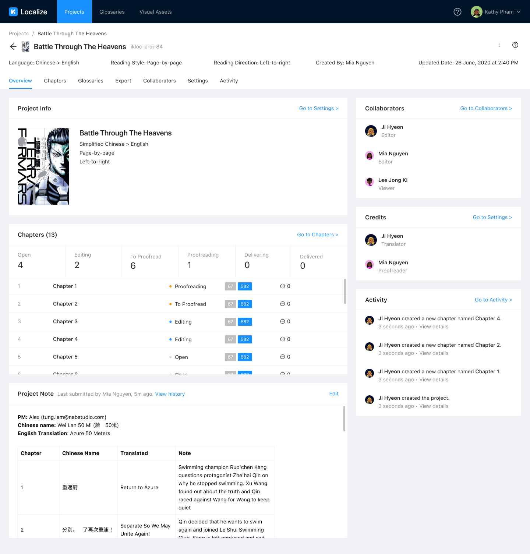The height and width of the screenshot is (554, 530).
Task: Click the Localize logo icon
Action: click(13, 12)
